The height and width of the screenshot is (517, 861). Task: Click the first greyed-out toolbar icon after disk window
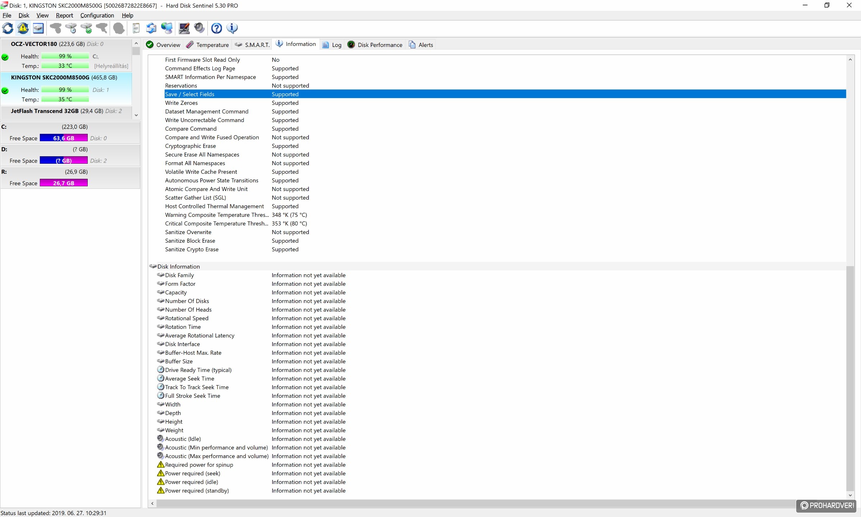[55, 28]
